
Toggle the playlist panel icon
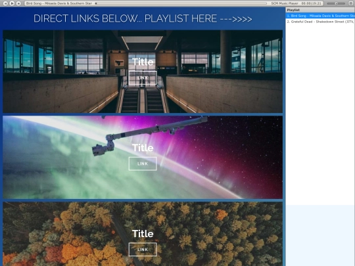pyautogui.click(x=350, y=3)
